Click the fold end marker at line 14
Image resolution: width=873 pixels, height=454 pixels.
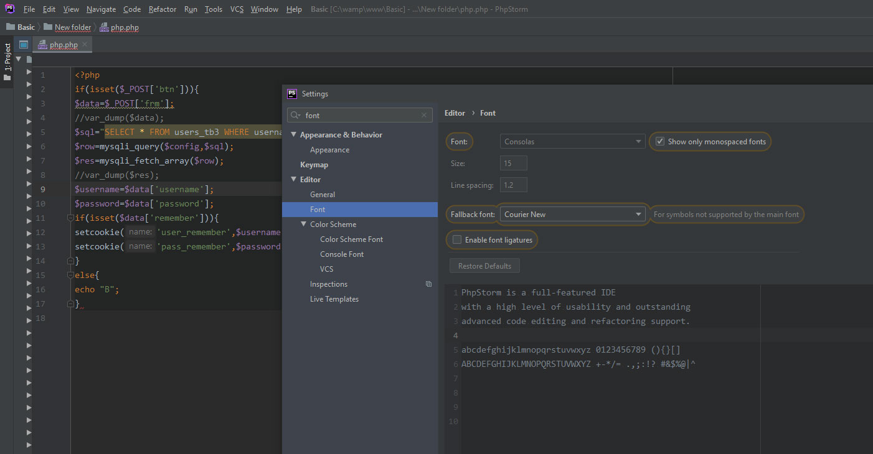point(70,261)
